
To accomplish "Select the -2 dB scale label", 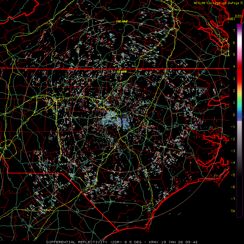I will click(233, 139).
